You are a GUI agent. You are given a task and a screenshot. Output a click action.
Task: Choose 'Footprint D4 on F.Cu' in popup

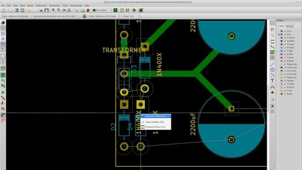point(156,127)
